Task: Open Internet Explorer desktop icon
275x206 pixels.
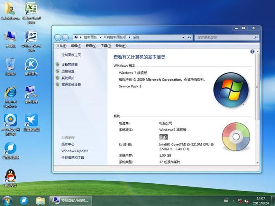Action: point(10,97)
